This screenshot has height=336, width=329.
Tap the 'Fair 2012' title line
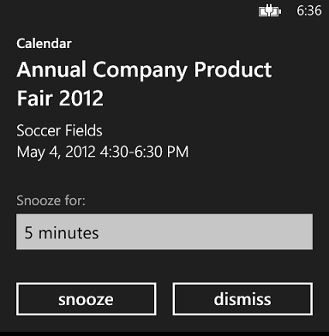(60, 98)
